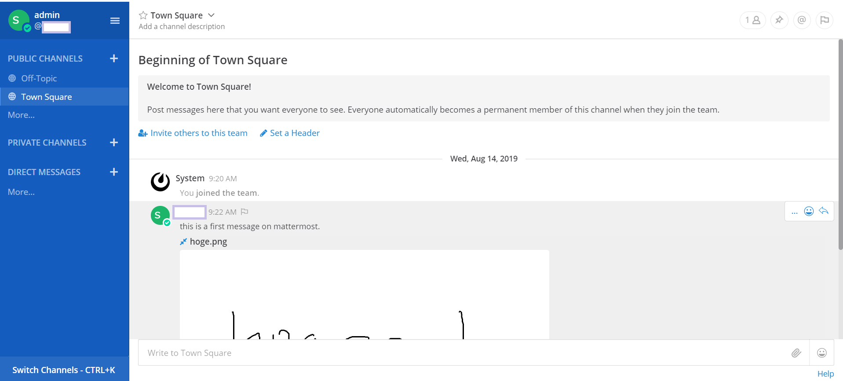The width and height of the screenshot is (843, 381).
Task: Open more actions for the message
Action: (794, 212)
